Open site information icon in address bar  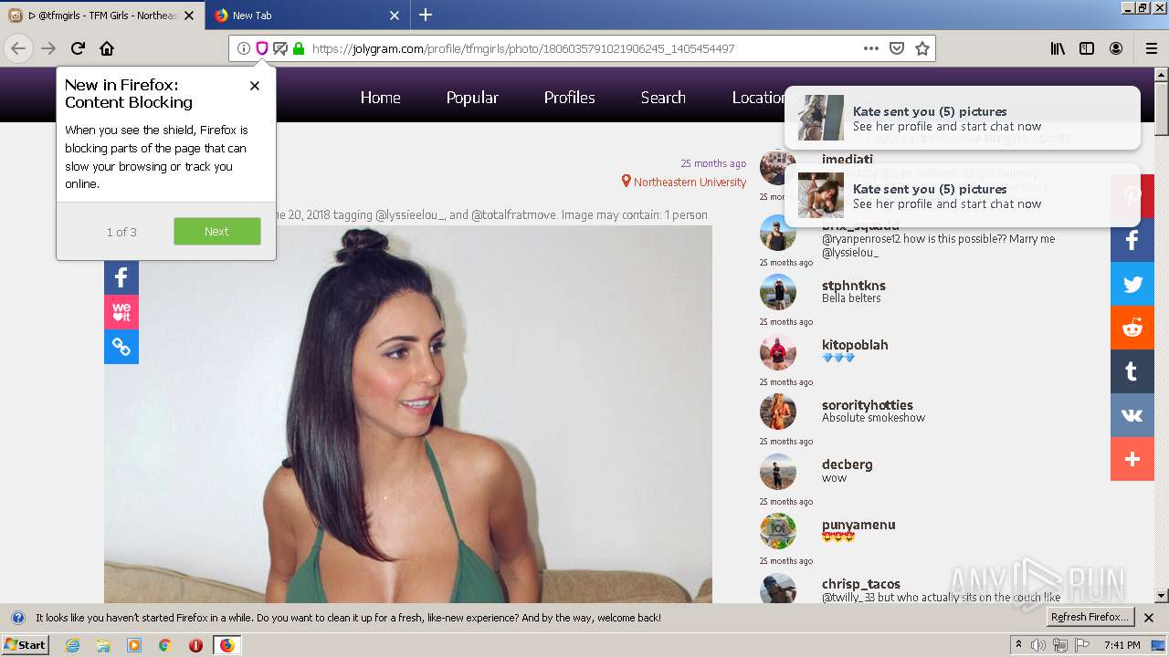[x=244, y=48]
